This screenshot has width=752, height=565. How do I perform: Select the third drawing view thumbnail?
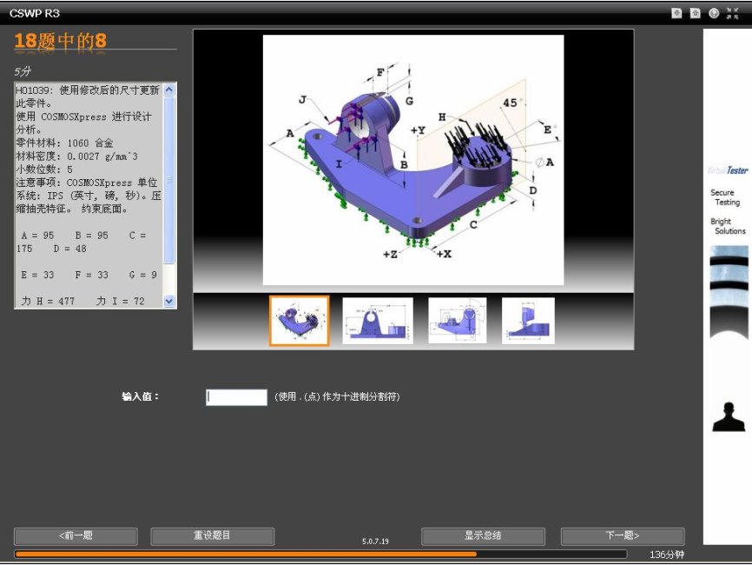457,321
